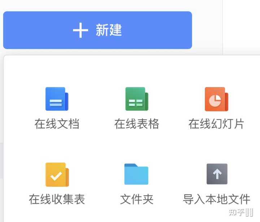The height and width of the screenshot is (222, 260).
Task: Choose the green 在线表格 spreadsheet icon
Action: tap(137, 99)
